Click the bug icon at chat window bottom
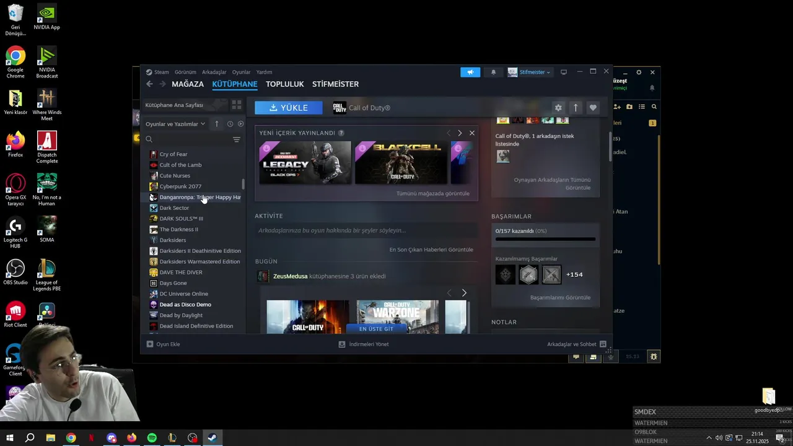This screenshot has height=446, width=793. (x=654, y=356)
